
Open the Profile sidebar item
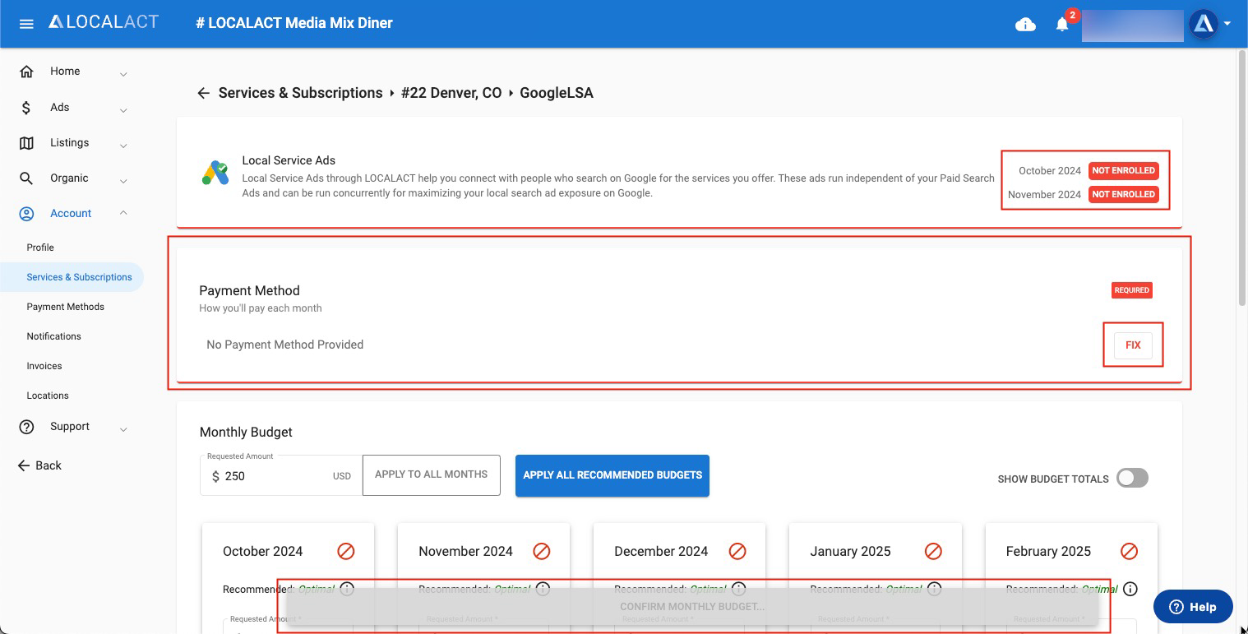tap(40, 248)
